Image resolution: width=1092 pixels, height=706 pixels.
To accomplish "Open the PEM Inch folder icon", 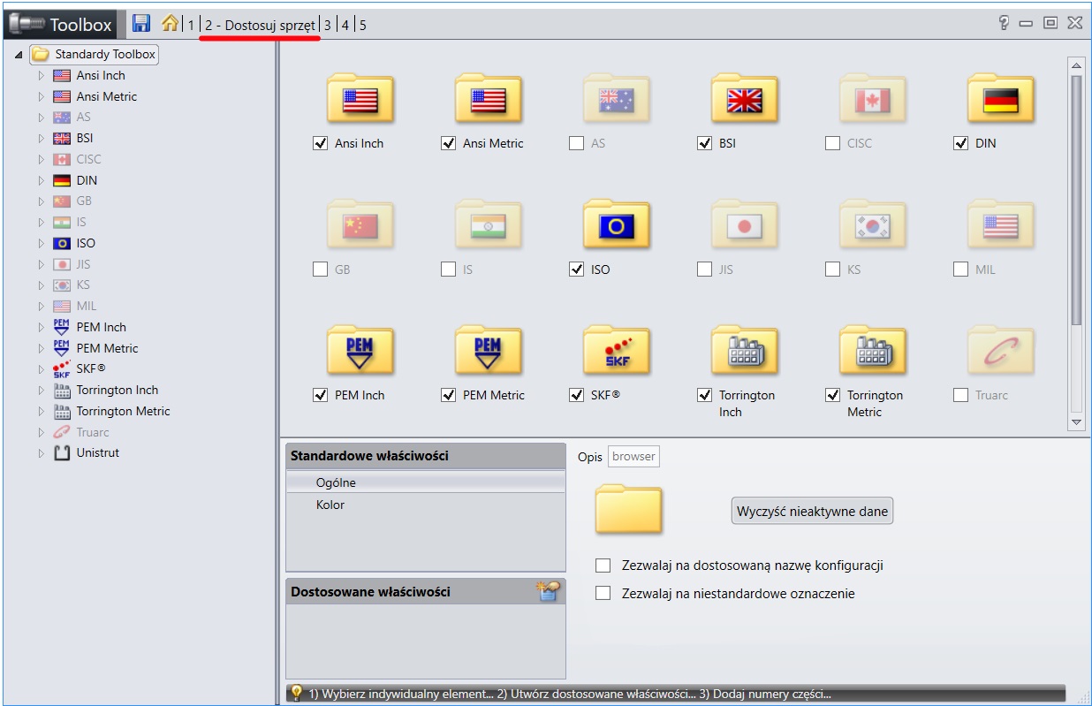I will pos(360,351).
